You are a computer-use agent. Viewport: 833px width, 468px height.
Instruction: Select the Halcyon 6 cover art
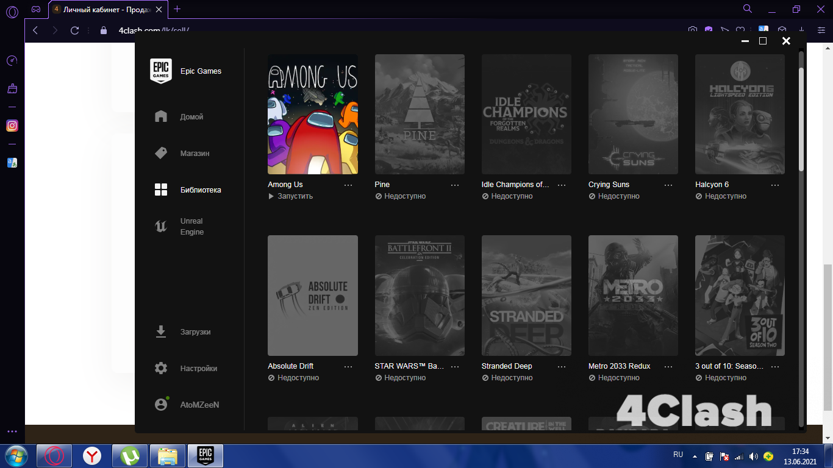(x=740, y=115)
